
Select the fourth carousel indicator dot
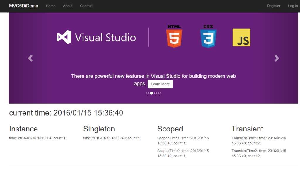pos(160,93)
